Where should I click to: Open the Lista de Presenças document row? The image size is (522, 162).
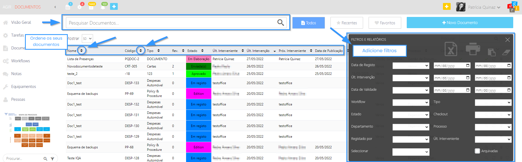point(80,59)
